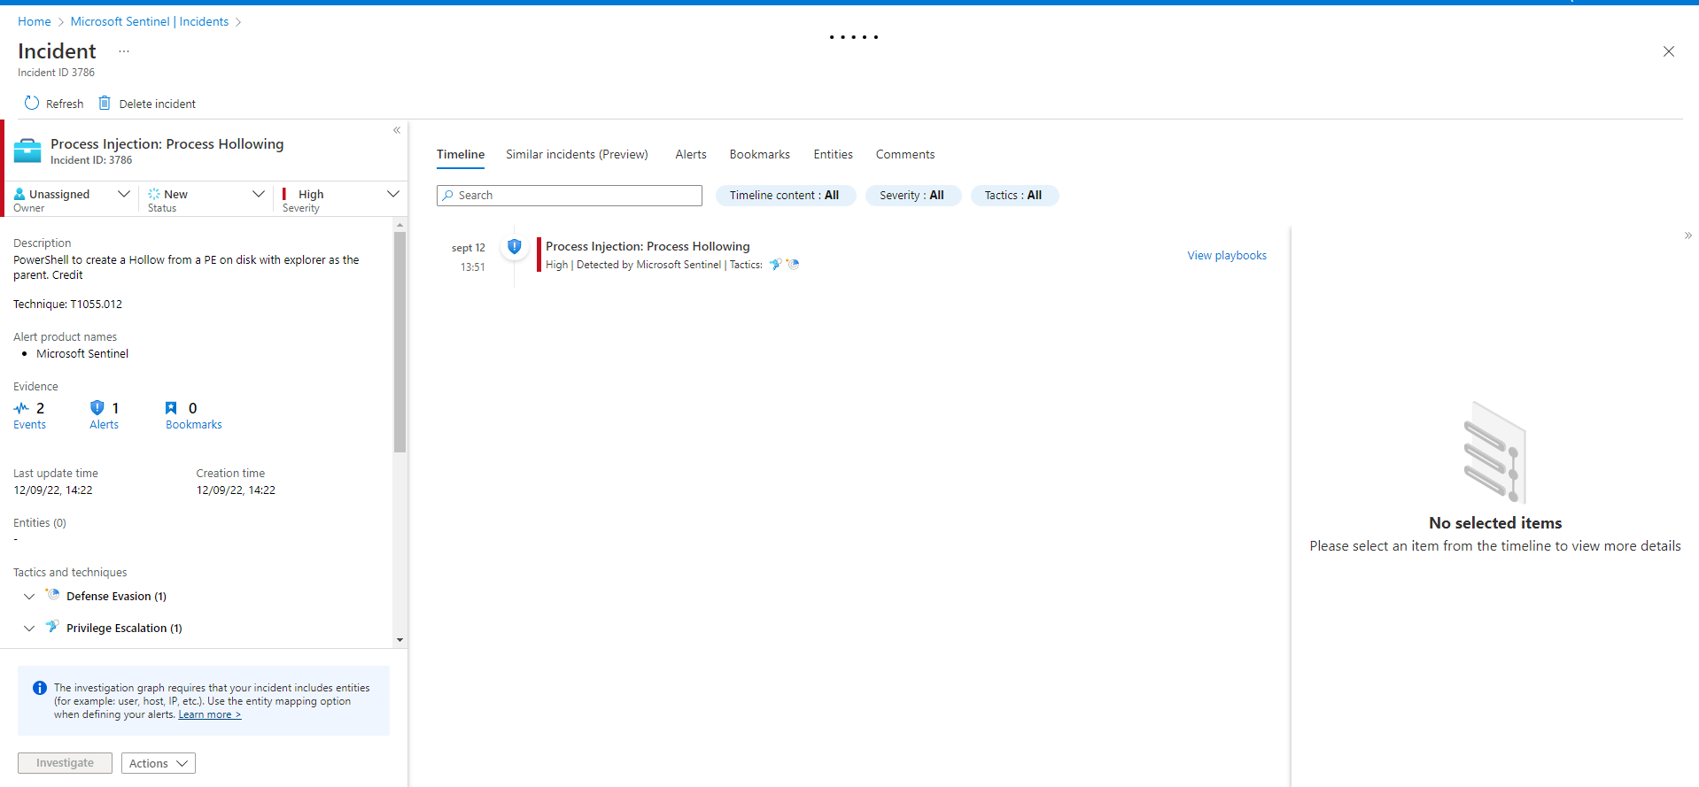Click the left panel scrollbar down arrow
The height and width of the screenshot is (787, 1699).
coord(400,639)
